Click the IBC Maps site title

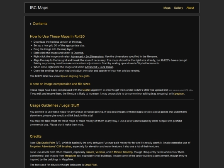(x=39, y=8)
